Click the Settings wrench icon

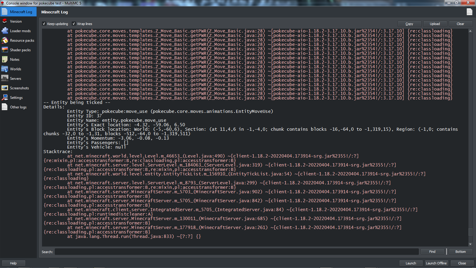(5, 98)
